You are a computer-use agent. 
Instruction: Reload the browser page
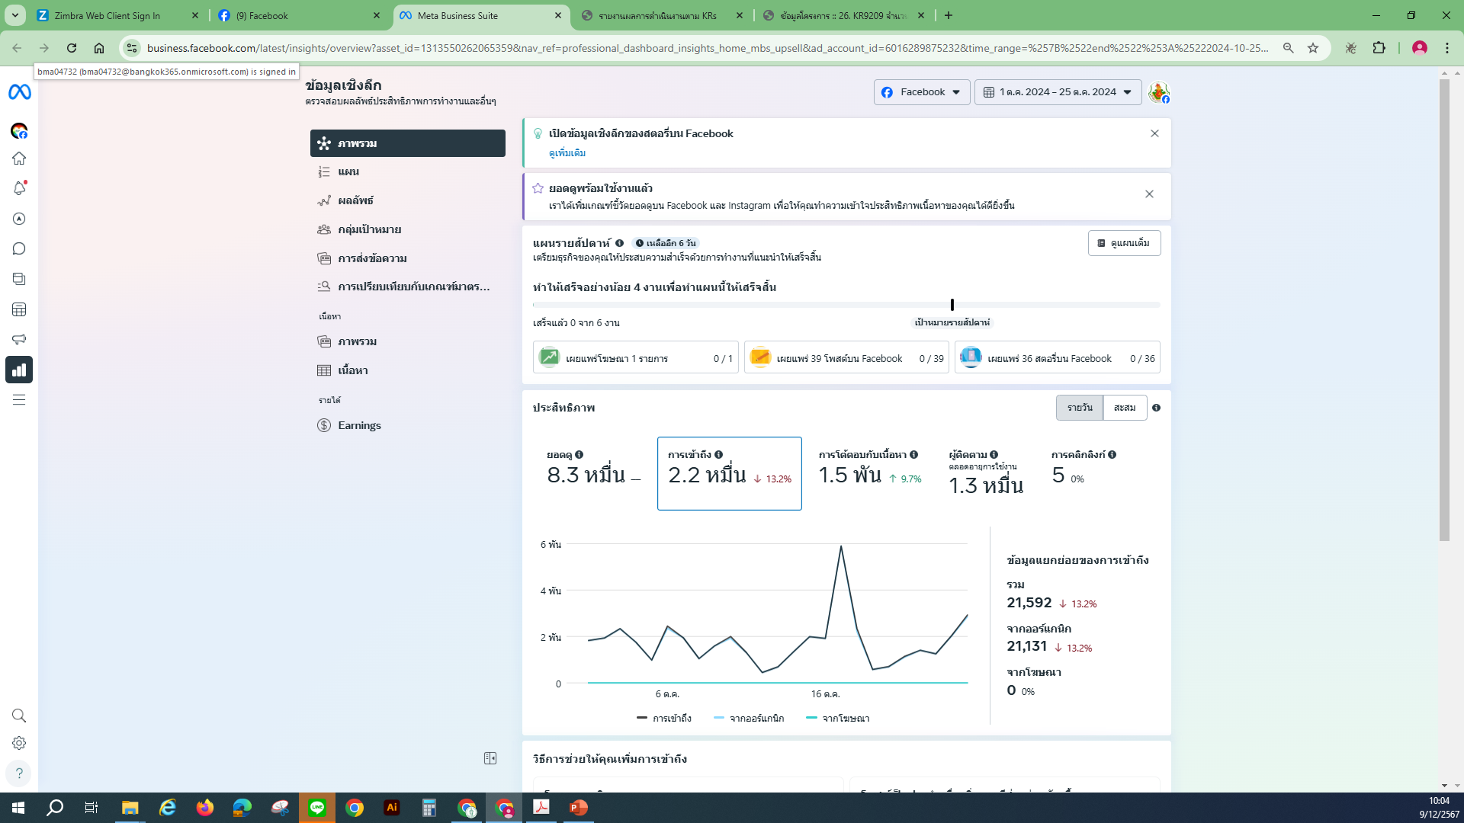pyautogui.click(x=72, y=48)
